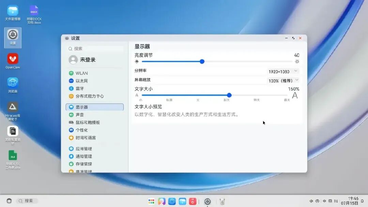The width and height of the screenshot is (368, 207).
Task: Launch OpenClaw from the desktop
Action: [13, 61]
